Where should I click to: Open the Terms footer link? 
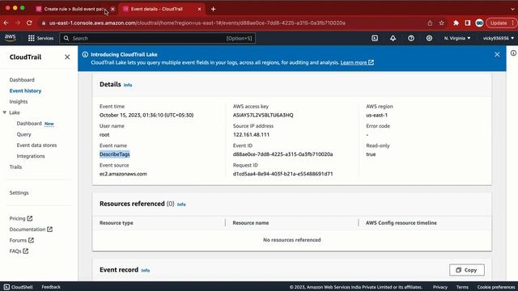[x=462, y=287]
